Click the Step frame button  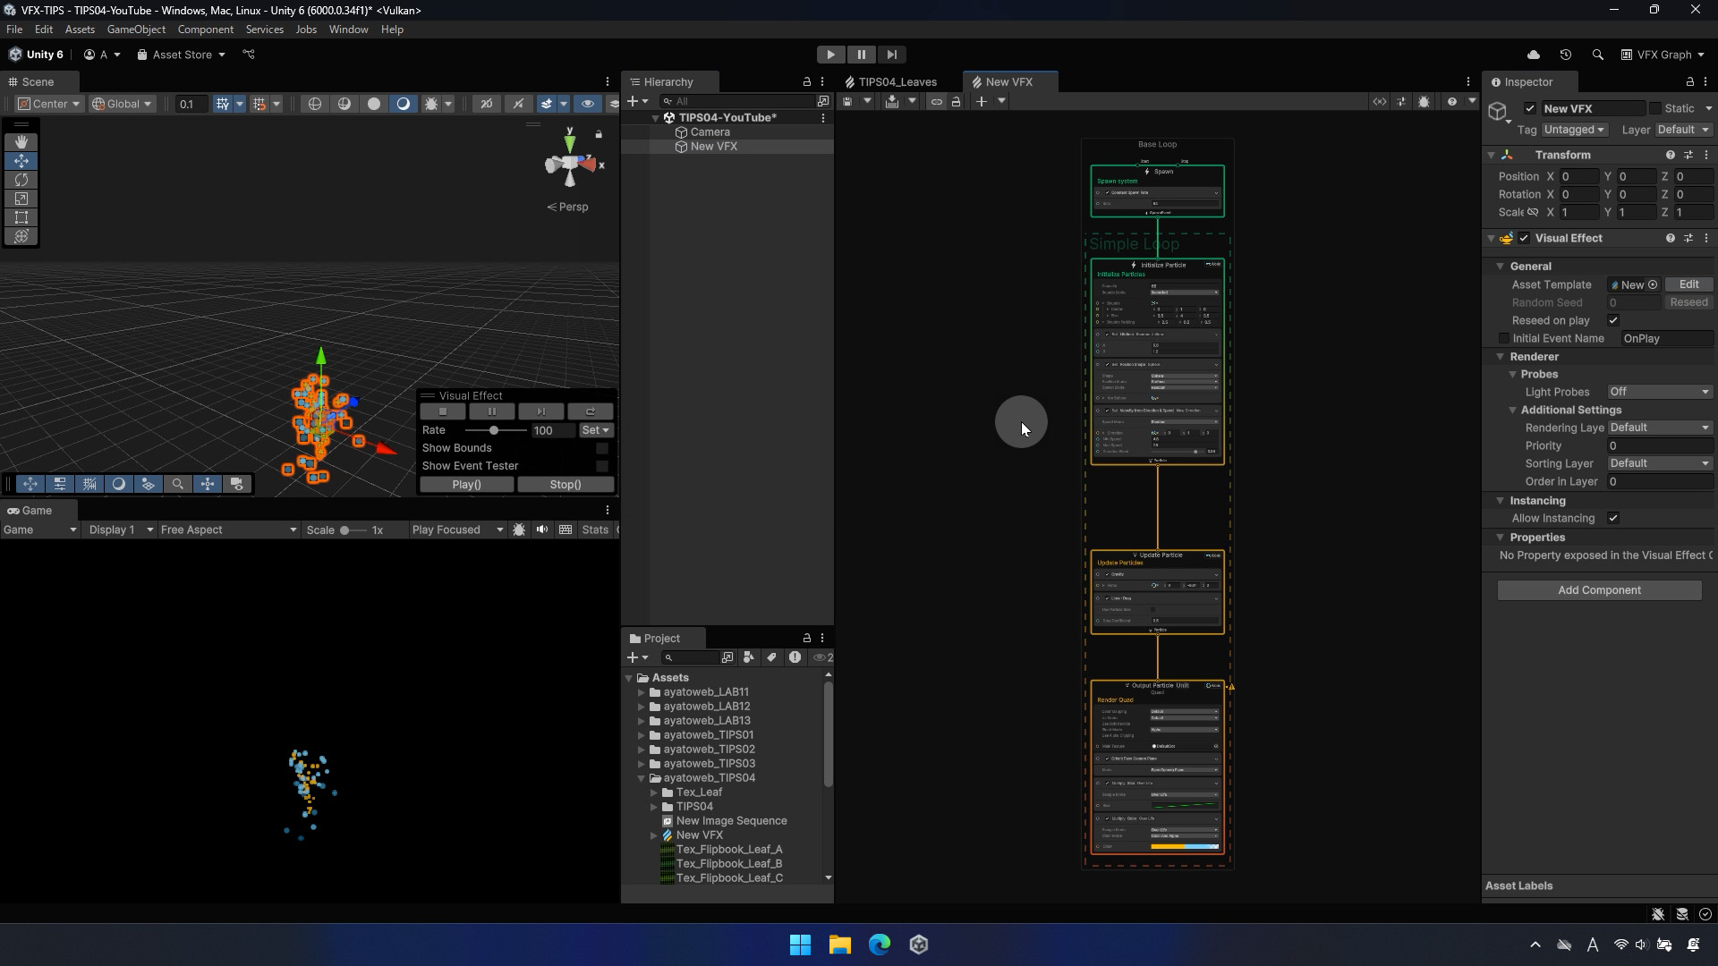click(x=891, y=55)
